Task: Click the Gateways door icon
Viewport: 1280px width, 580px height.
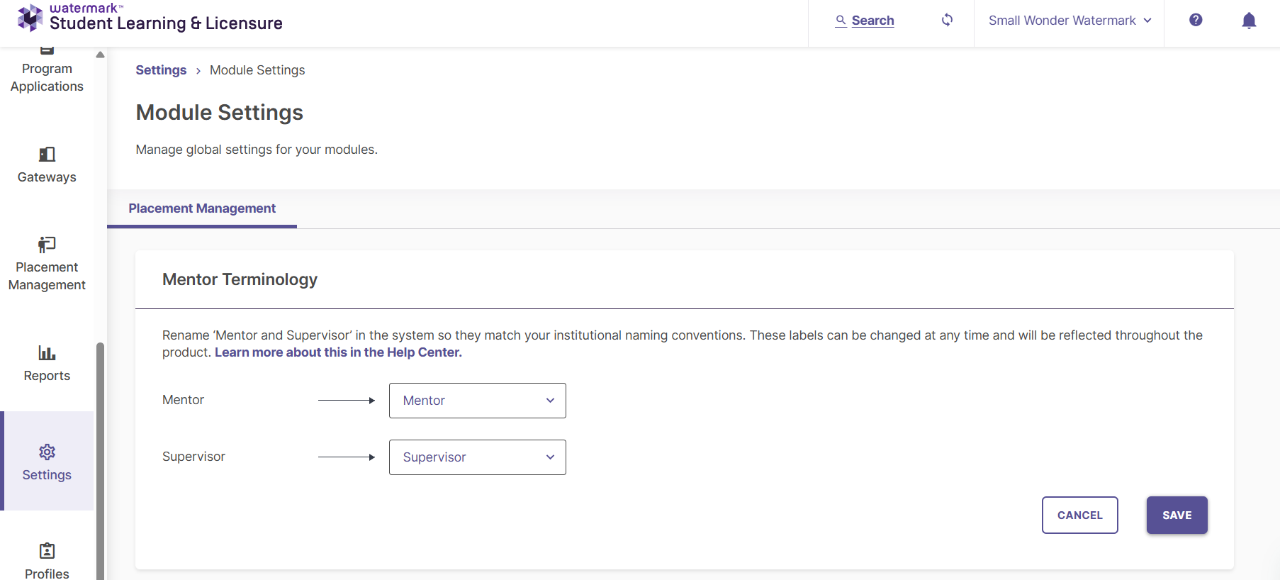Action: click(47, 154)
